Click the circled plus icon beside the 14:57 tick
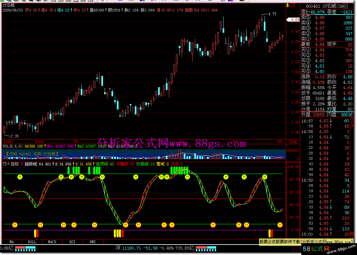Image resolution: width=357 pixels, height=255 pixels. tap(352, 121)
